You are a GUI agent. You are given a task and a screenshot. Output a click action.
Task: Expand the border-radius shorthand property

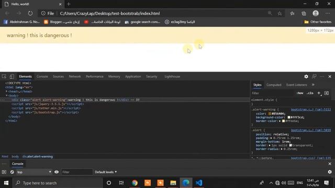click(282, 149)
